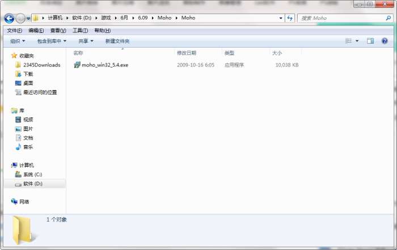This screenshot has width=397, height=250.
Task: Click the 图片 library icon
Action: tap(18, 129)
